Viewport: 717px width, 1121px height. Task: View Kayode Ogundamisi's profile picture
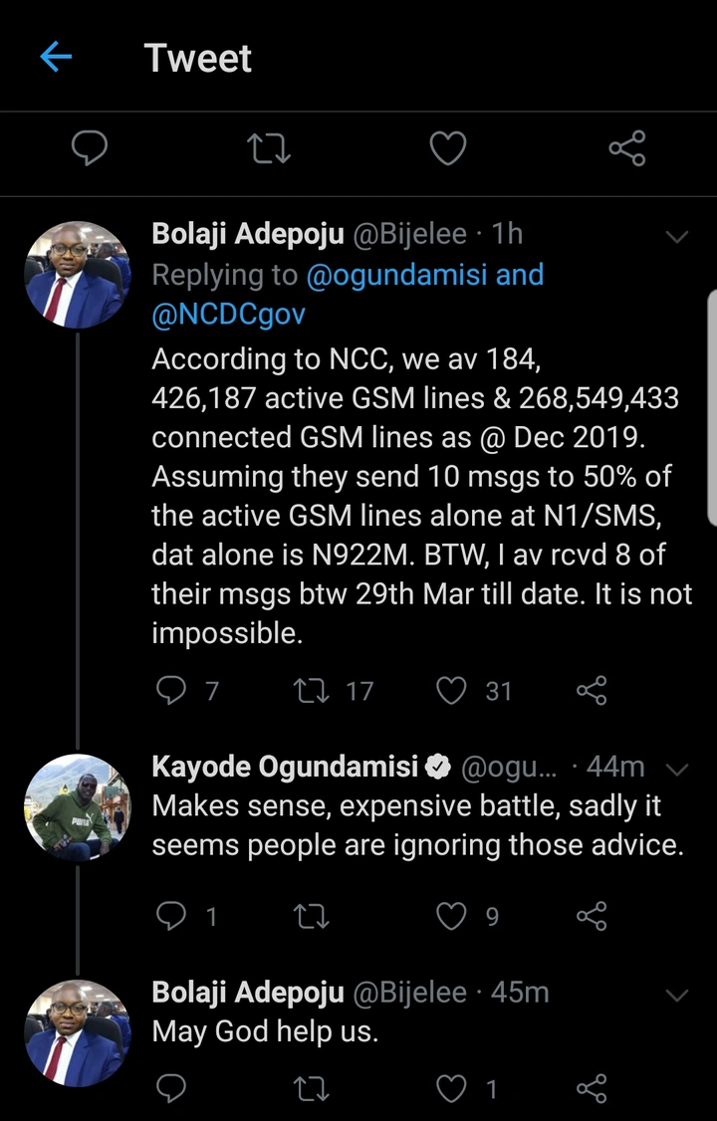(x=78, y=807)
